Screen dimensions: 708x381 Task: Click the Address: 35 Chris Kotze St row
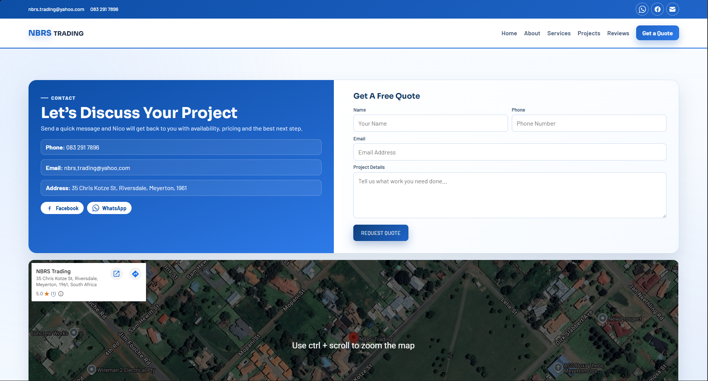pos(181,188)
